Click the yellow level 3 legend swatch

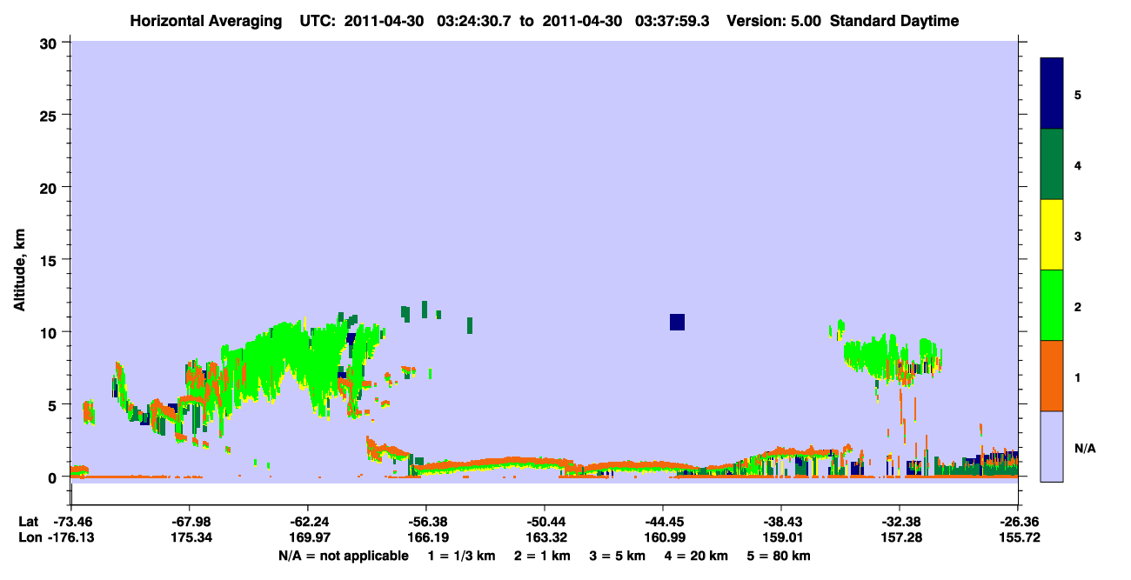pos(1052,235)
